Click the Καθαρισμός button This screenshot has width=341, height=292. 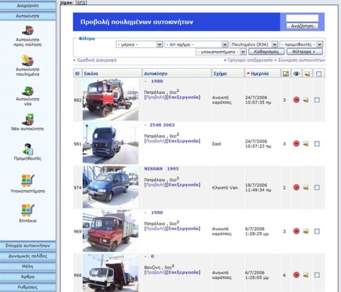[x=266, y=52]
